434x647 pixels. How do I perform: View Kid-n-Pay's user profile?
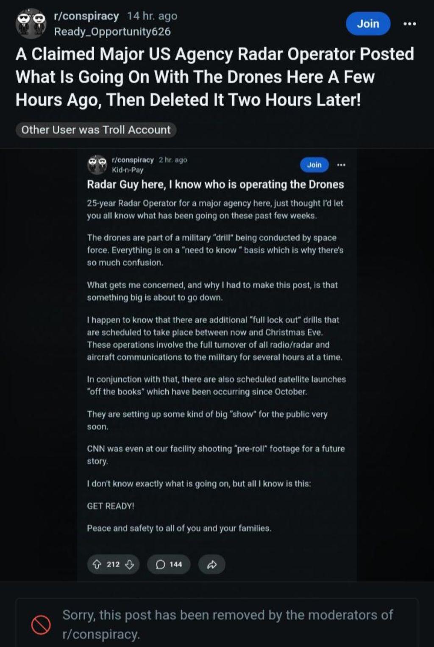pos(128,170)
